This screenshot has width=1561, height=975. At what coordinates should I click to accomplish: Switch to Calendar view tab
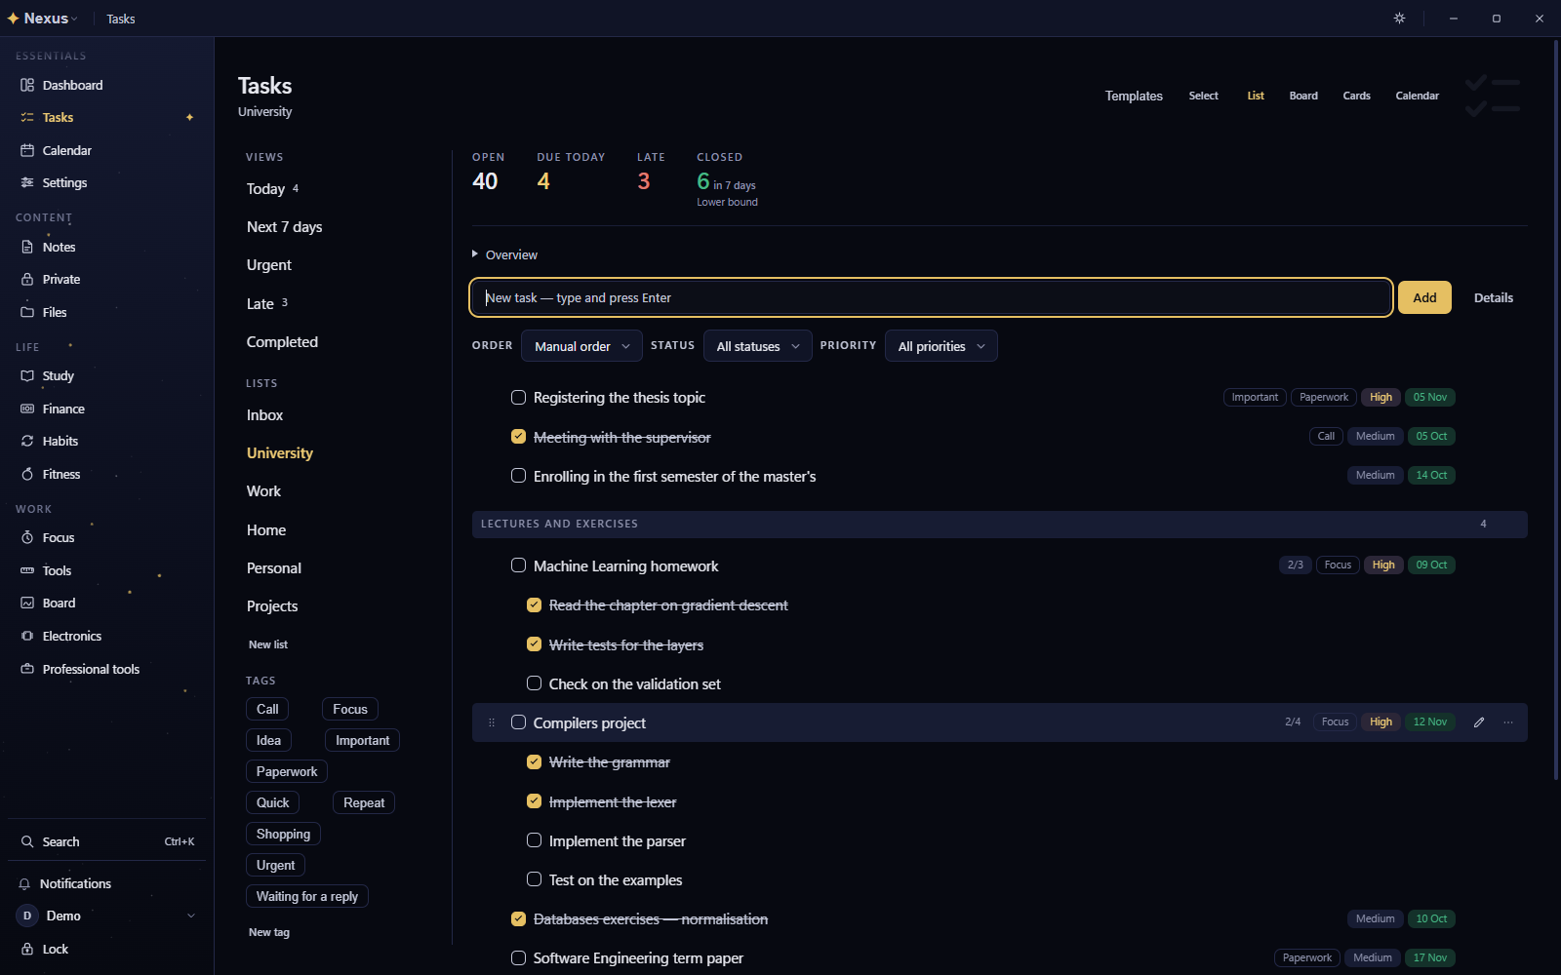[x=1417, y=96]
